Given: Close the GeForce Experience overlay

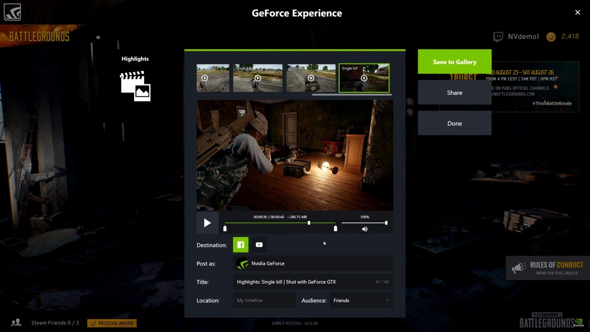Looking at the screenshot, I should (x=577, y=13).
